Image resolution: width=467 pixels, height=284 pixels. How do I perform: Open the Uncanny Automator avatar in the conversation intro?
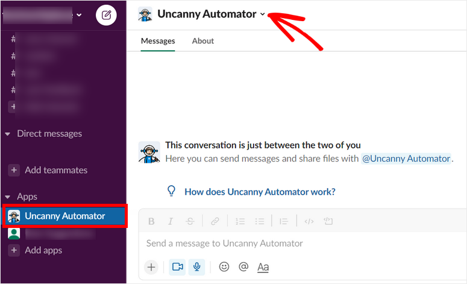[149, 153]
